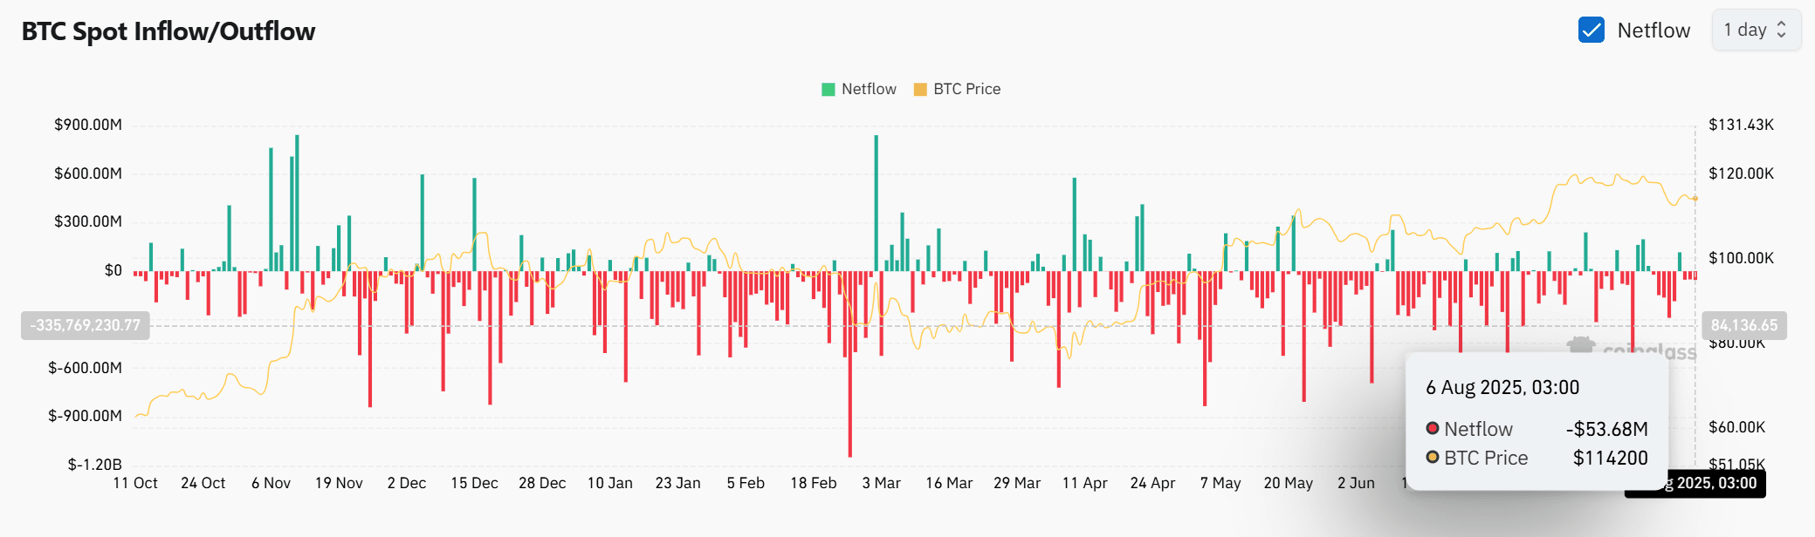Click the $-1.20B y-axis label
1815x537 pixels.
[95, 465]
